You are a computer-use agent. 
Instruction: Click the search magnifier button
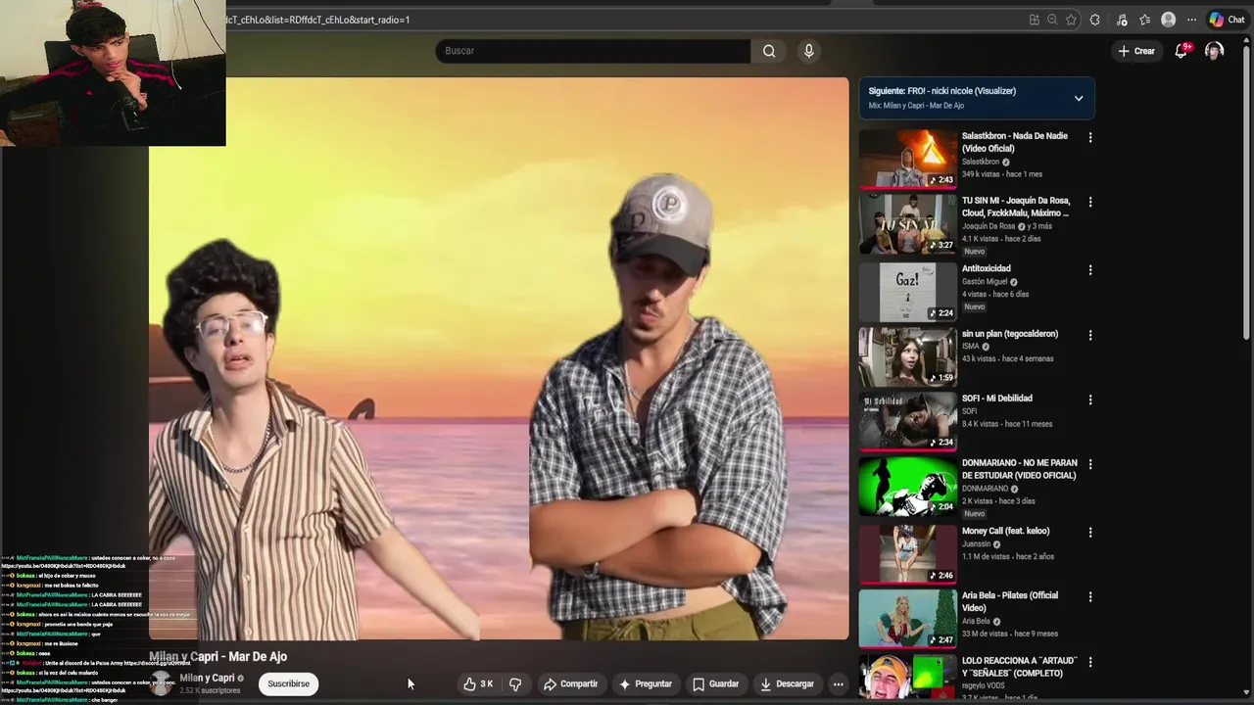pyautogui.click(x=769, y=51)
